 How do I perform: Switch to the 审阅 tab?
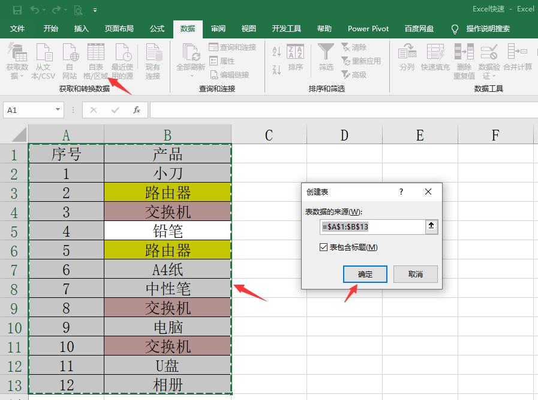[x=218, y=29]
